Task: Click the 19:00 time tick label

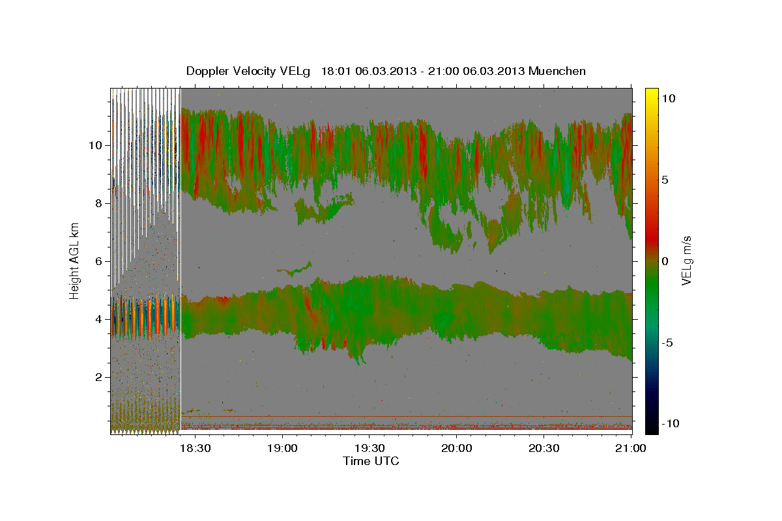Action: (x=282, y=449)
